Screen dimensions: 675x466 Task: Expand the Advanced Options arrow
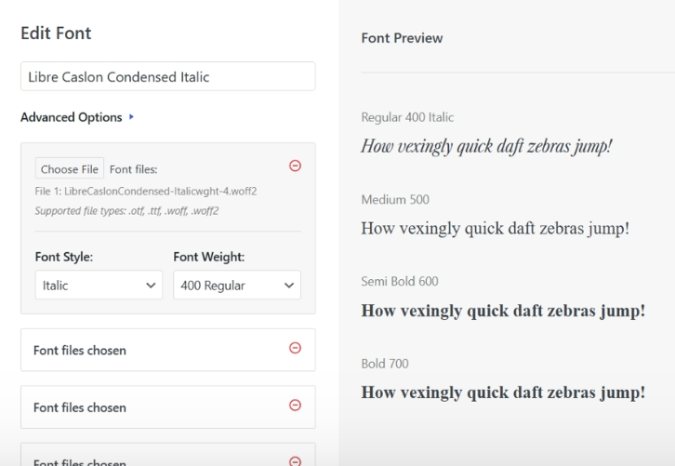(132, 118)
